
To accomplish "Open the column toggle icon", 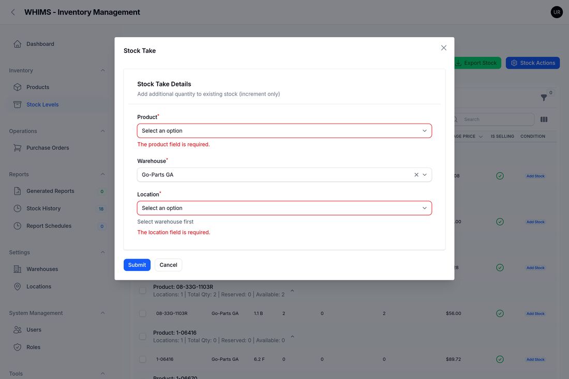I will coord(544,119).
